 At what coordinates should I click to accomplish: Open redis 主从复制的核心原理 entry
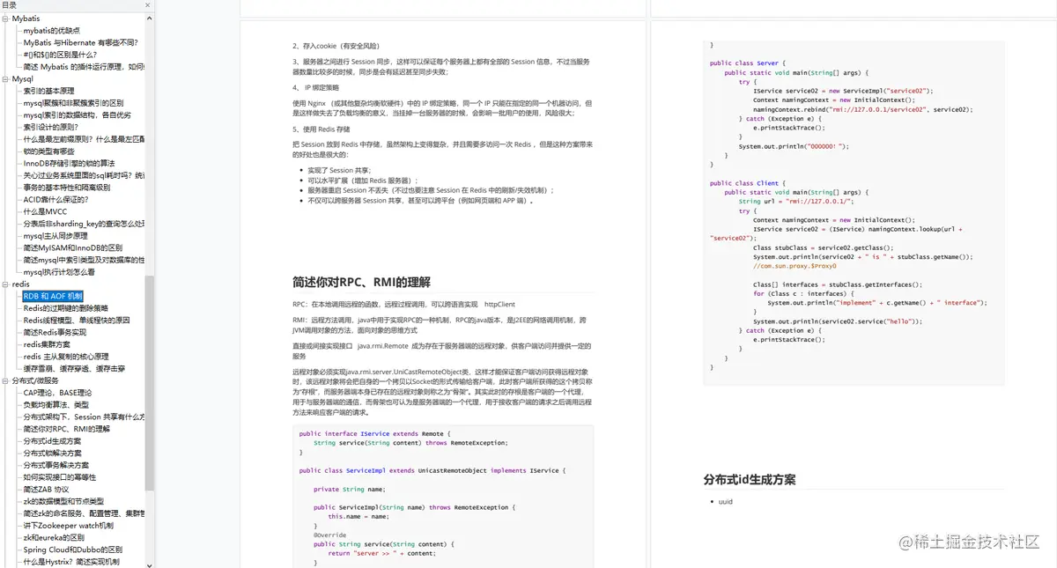66,357
